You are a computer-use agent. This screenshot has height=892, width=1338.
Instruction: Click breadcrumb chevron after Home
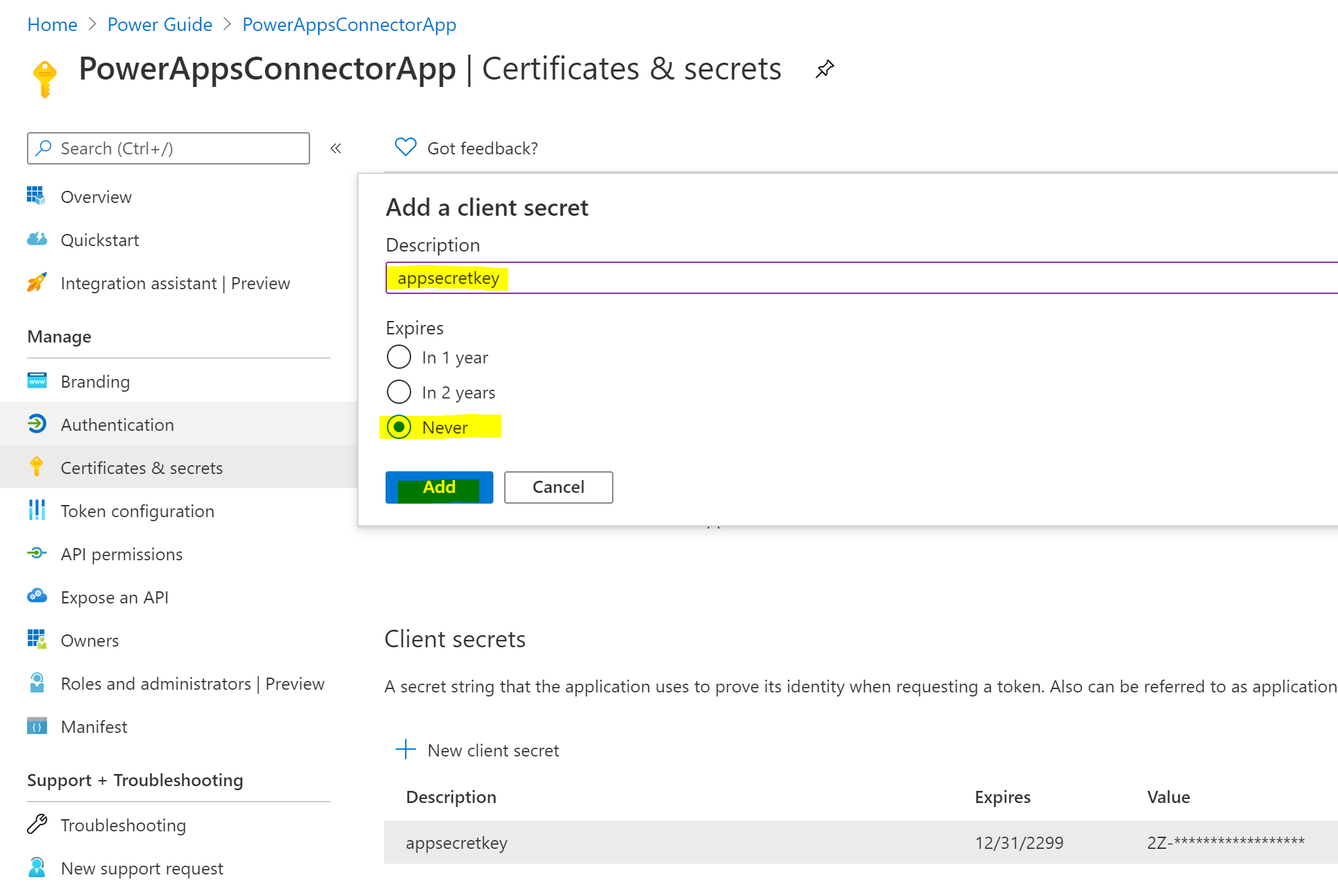click(x=92, y=25)
